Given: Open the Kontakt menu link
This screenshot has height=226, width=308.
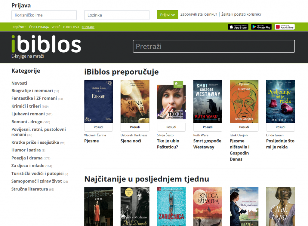Looking at the screenshot, I should pyautogui.click(x=88, y=27).
